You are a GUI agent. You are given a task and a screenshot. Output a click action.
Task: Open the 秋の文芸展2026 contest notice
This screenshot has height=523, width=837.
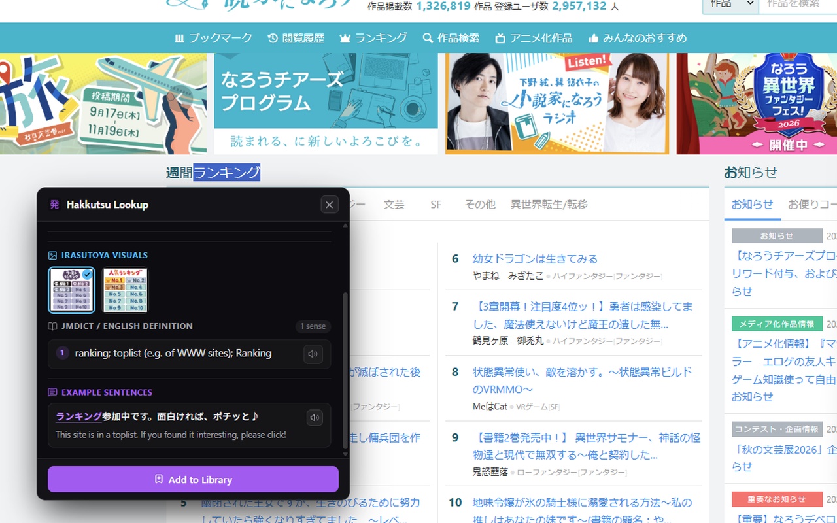click(784, 458)
